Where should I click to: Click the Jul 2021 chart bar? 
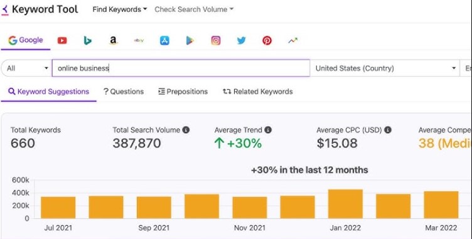click(58, 208)
